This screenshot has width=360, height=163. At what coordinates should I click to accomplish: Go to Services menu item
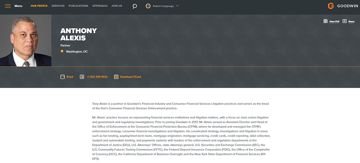point(58,6)
